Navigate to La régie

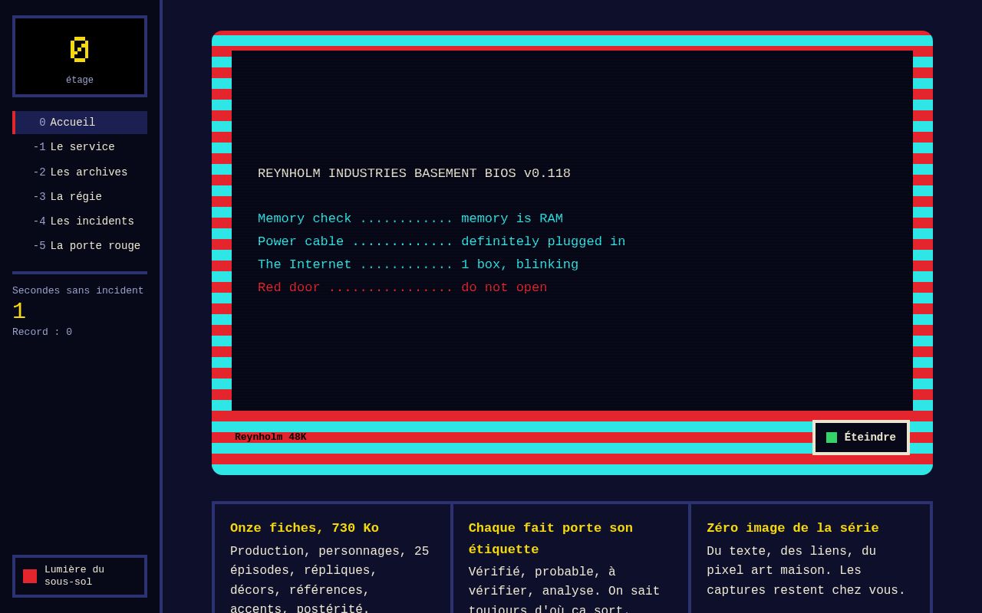tap(80, 197)
